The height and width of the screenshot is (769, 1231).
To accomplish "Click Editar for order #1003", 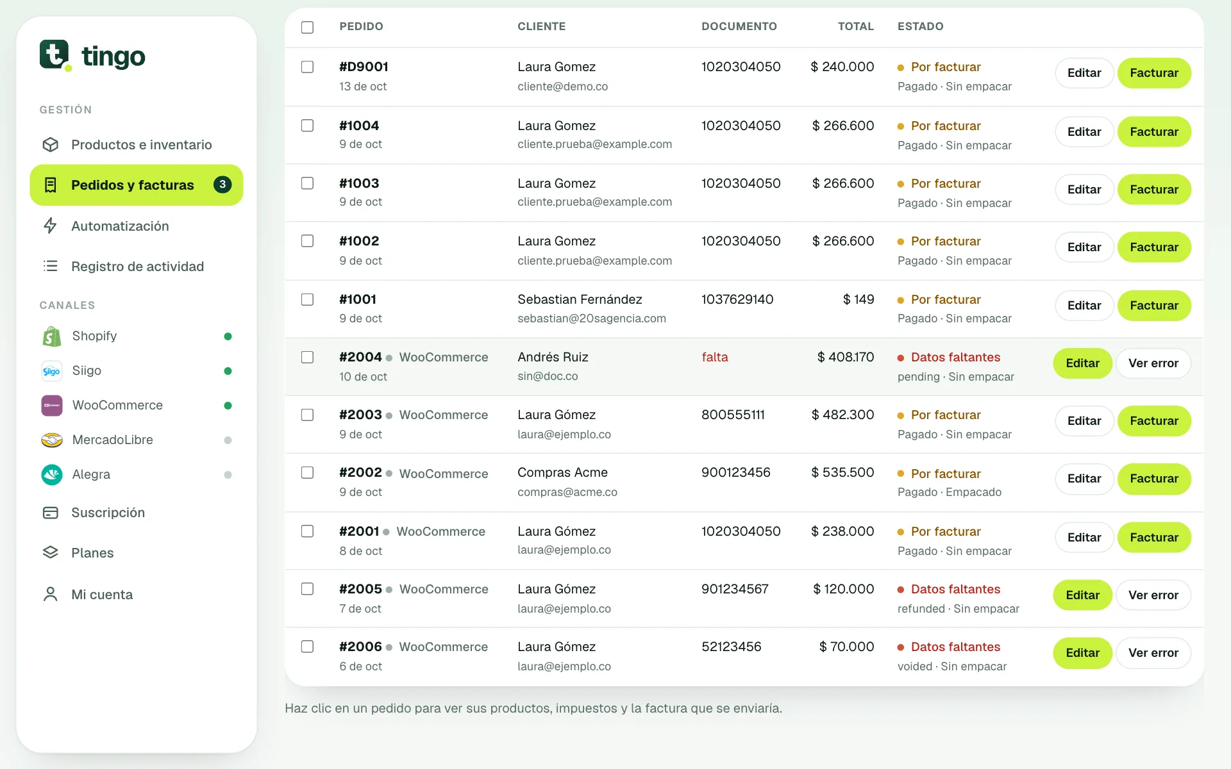I will (1084, 189).
